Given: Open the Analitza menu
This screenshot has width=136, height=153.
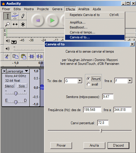Looking at the screenshot, I should click(84, 9).
